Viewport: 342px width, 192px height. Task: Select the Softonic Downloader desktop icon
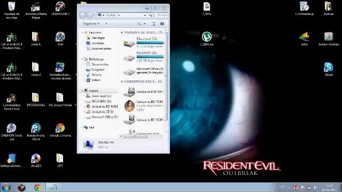[x=12, y=160]
